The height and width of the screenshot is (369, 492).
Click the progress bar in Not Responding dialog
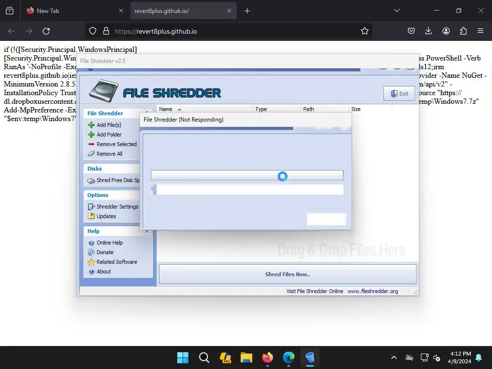(x=247, y=175)
